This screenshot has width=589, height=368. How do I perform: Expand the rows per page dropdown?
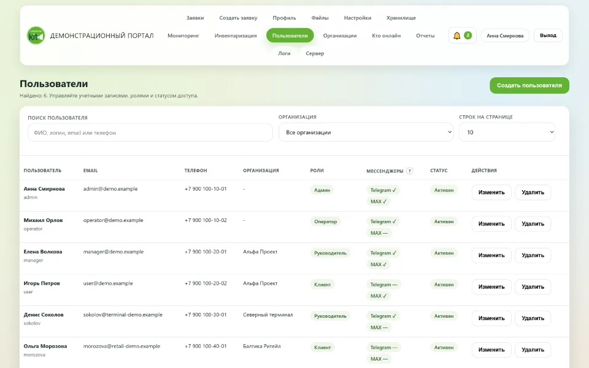(507, 132)
